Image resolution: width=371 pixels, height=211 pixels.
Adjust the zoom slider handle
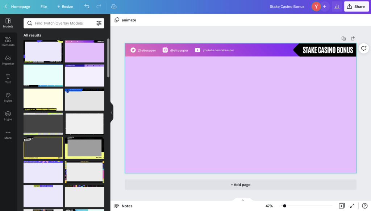[x=285, y=206]
